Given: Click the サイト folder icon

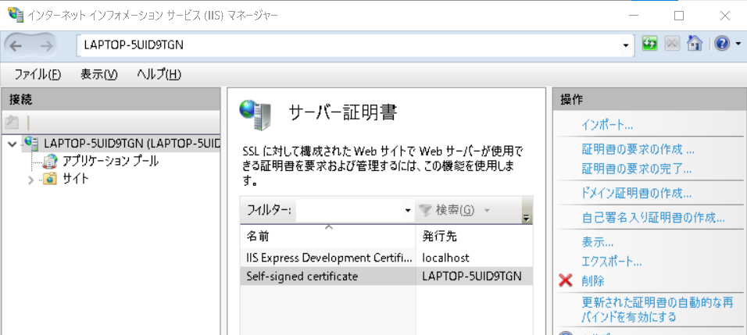Looking at the screenshot, I should (49, 180).
